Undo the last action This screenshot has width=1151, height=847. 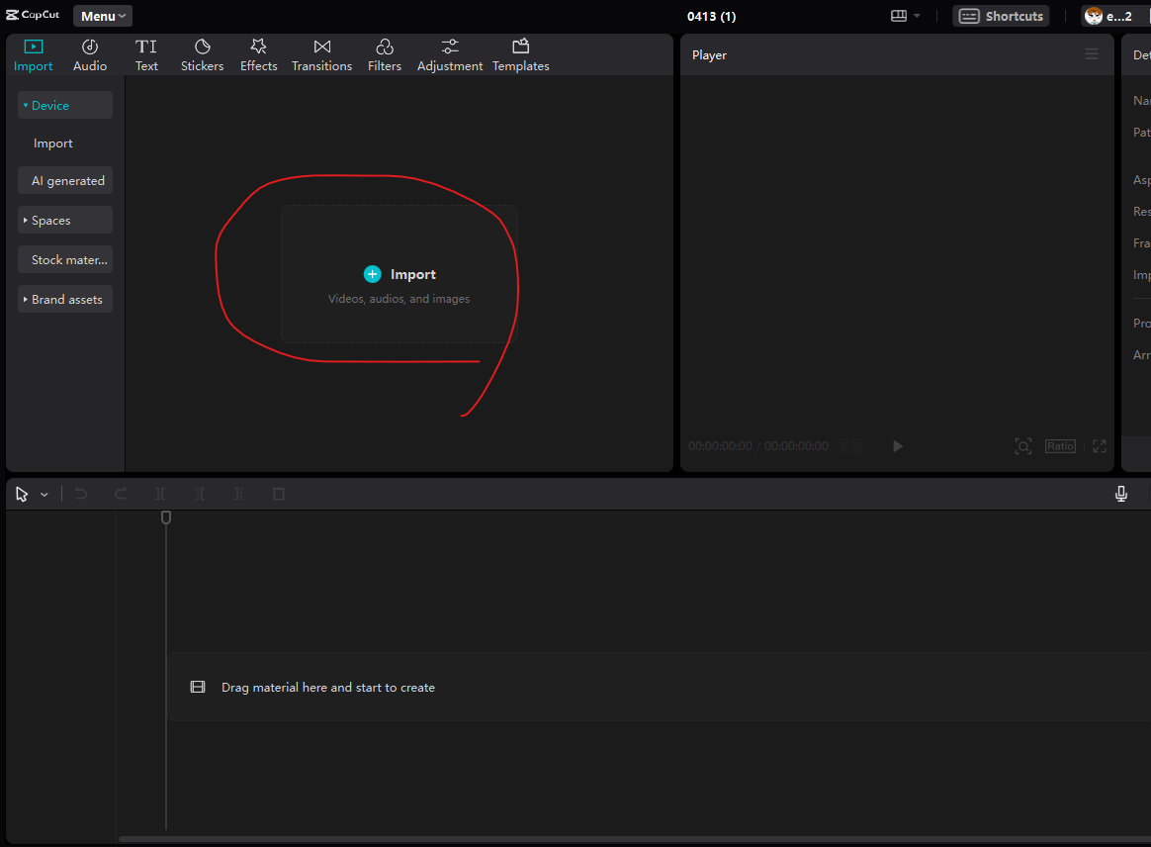(x=81, y=494)
